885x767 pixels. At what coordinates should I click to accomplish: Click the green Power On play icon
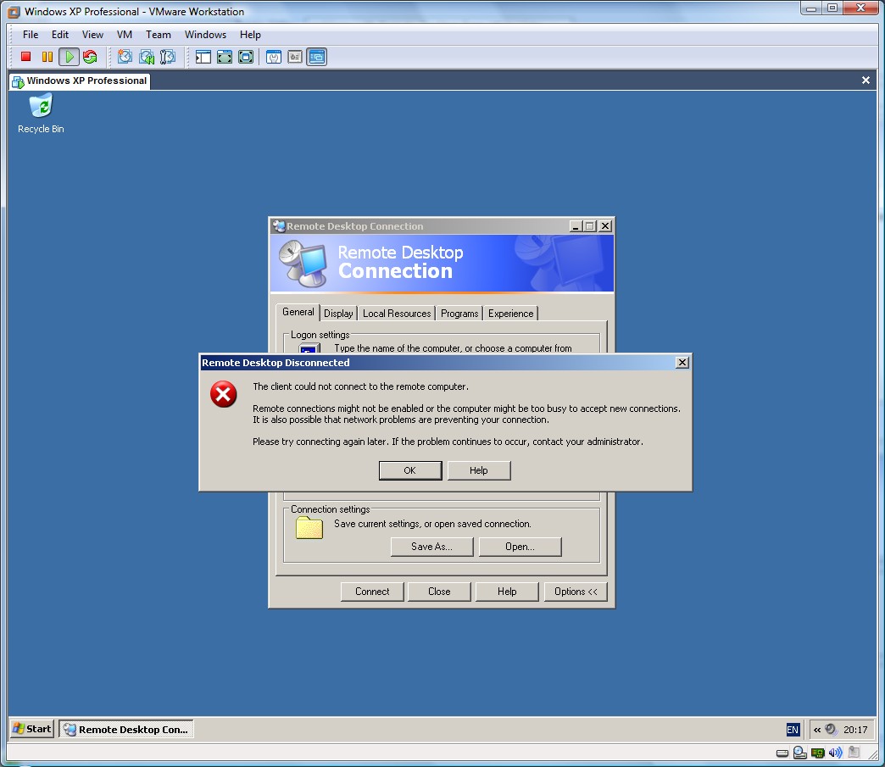point(69,57)
